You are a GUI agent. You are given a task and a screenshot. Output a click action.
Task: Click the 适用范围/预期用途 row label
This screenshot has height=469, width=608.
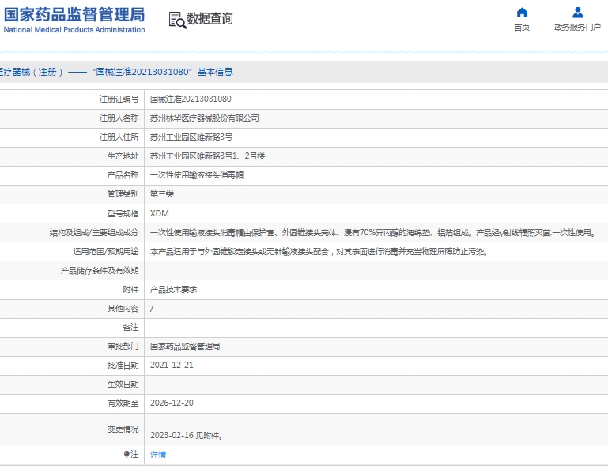[x=106, y=252]
